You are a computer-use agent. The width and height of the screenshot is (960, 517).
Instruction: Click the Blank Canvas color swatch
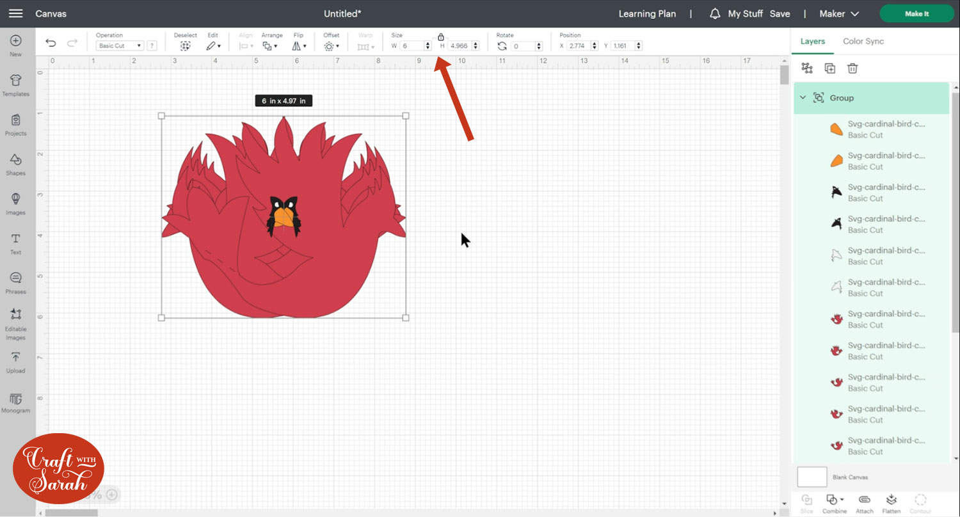point(812,477)
